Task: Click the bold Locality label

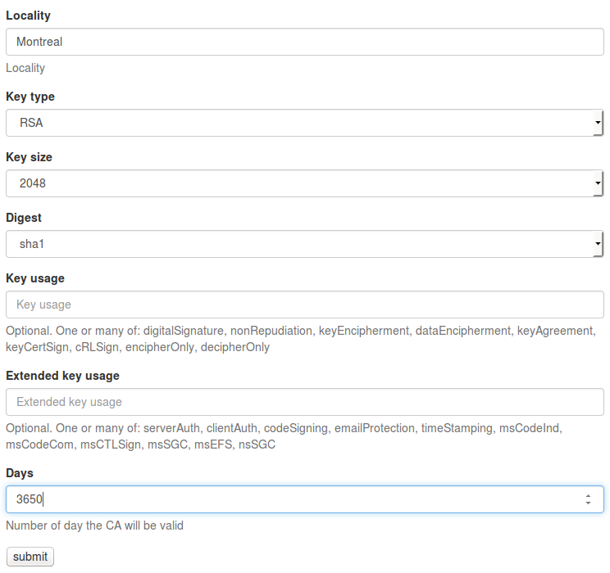Action: [29, 16]
